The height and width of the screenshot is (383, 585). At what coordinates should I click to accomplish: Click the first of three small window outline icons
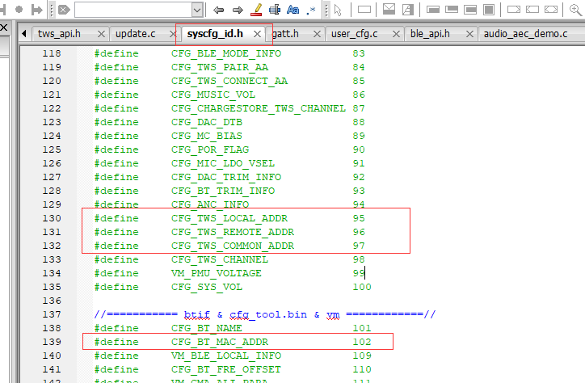(514, 10)
